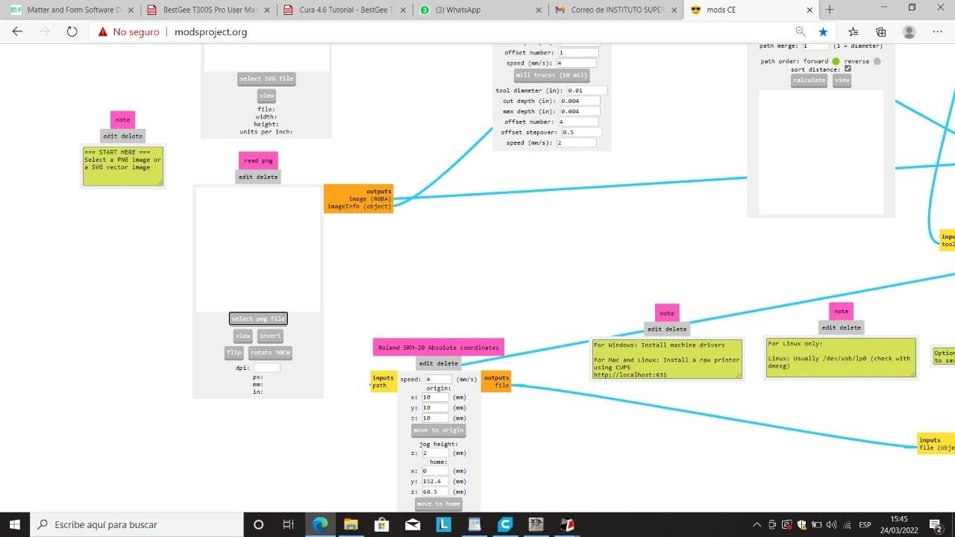Switch to the Cura 4.6 Tutorial tab

342,10
